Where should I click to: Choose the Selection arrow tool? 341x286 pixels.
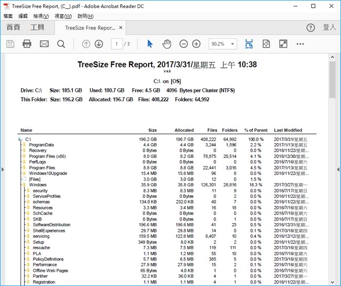point(150,44)
